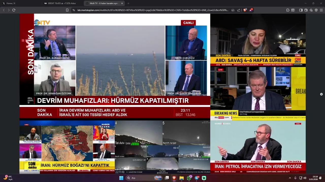Viewport: 325px width, 182px height.
Task: Click the NTV live stream video
Action: pos(115,67)
